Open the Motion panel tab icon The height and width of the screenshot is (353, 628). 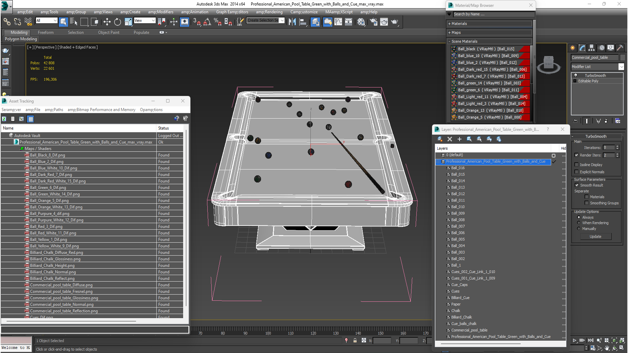[x=601, y=48]
